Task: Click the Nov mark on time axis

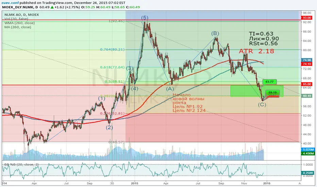Action: tap(244, 183)
